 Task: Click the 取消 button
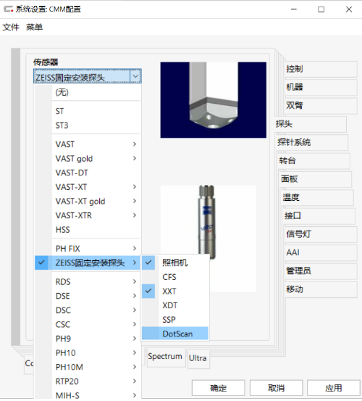click(x=276, y=388)
